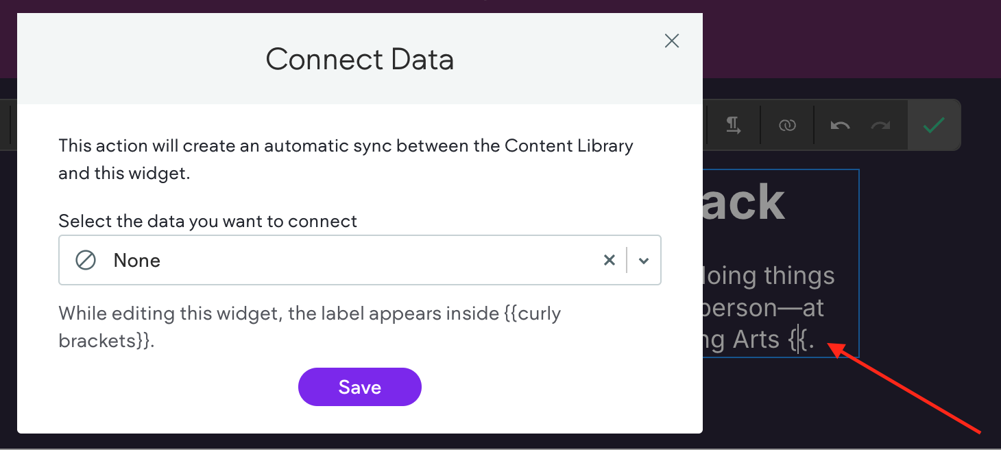Click the "Select the data you want to connect" label
This screenshot has width=1001, height=450.
[x=208, y=222]
